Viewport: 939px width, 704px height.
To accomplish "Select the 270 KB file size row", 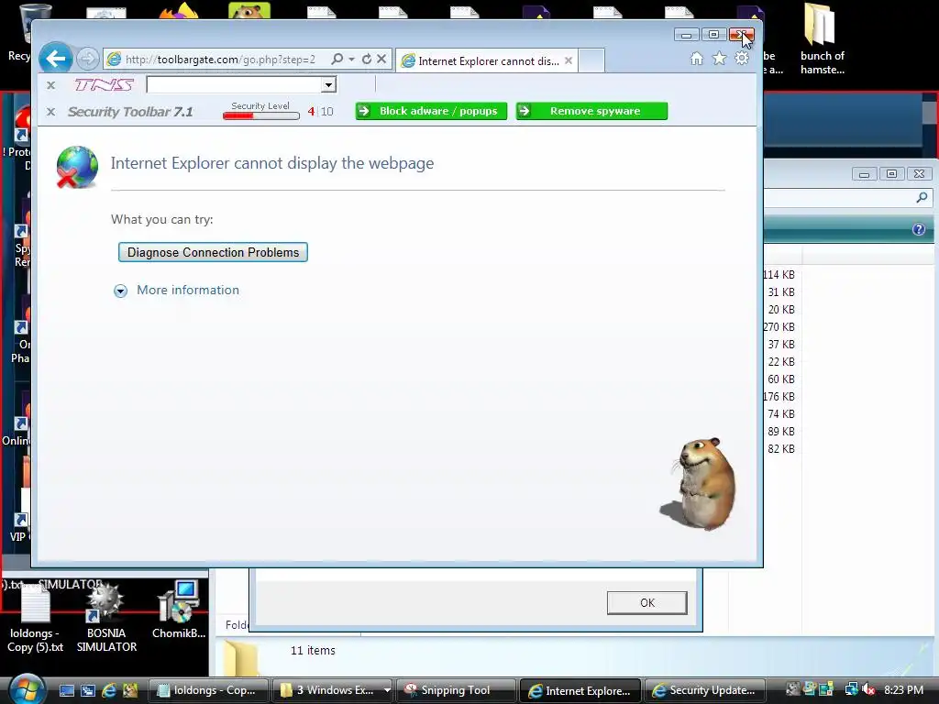I will click(x=779, y=327).
